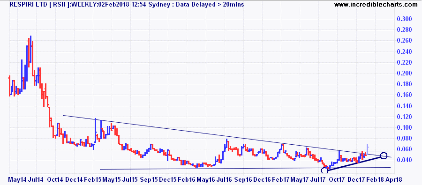Click the Dec16 date label
This screenshot has width=422, height=185.
[263, 179]
